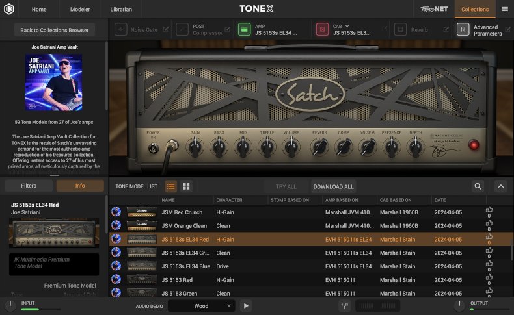Open Advanced Parameters panel
514x315 pixels.
(x=463, y=30)
